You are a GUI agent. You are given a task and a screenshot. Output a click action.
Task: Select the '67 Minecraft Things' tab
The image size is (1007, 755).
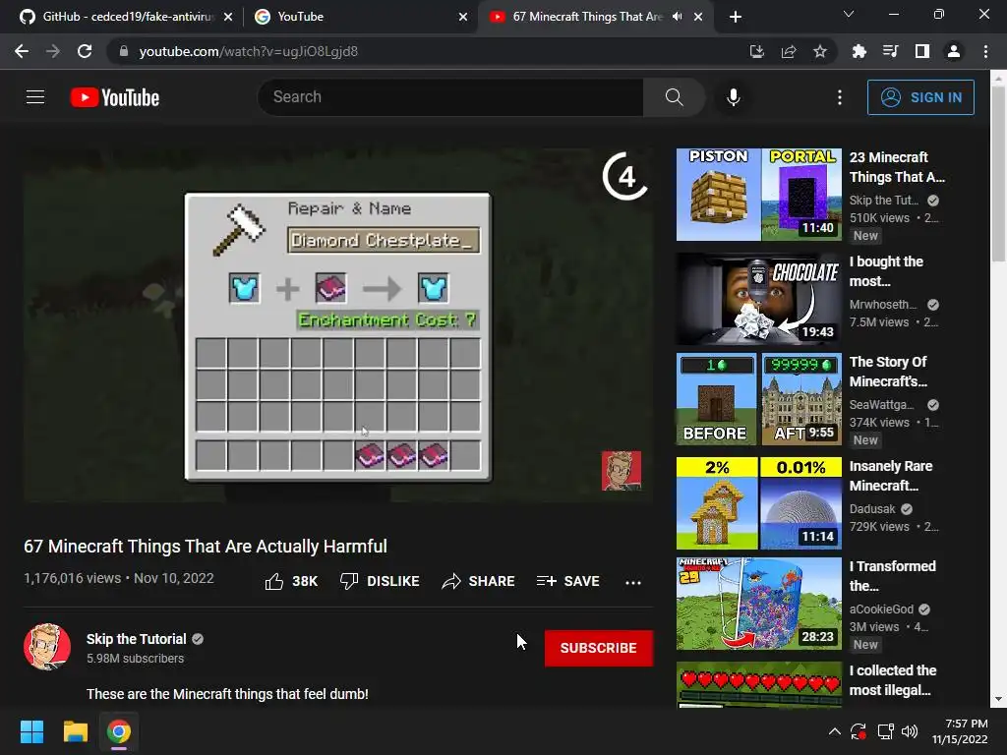[586, 17]
